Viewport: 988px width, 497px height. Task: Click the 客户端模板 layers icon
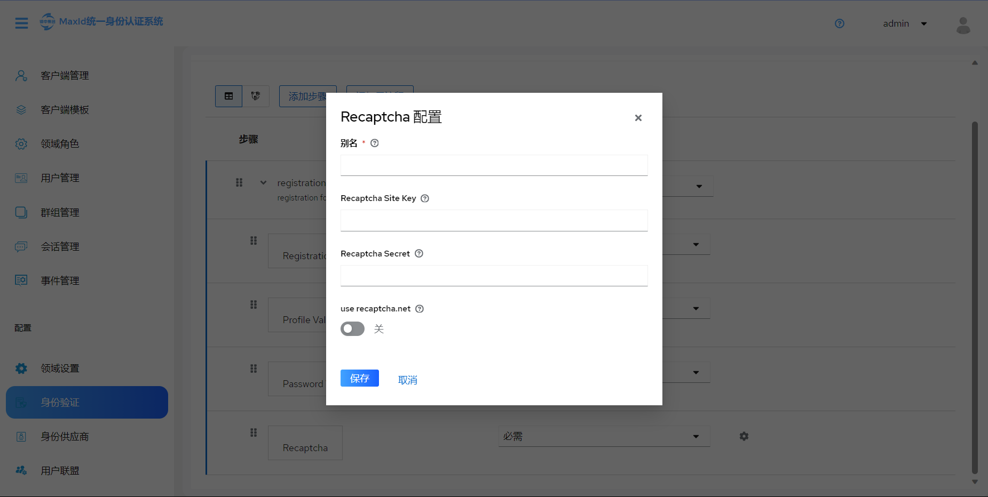point(21,110)
